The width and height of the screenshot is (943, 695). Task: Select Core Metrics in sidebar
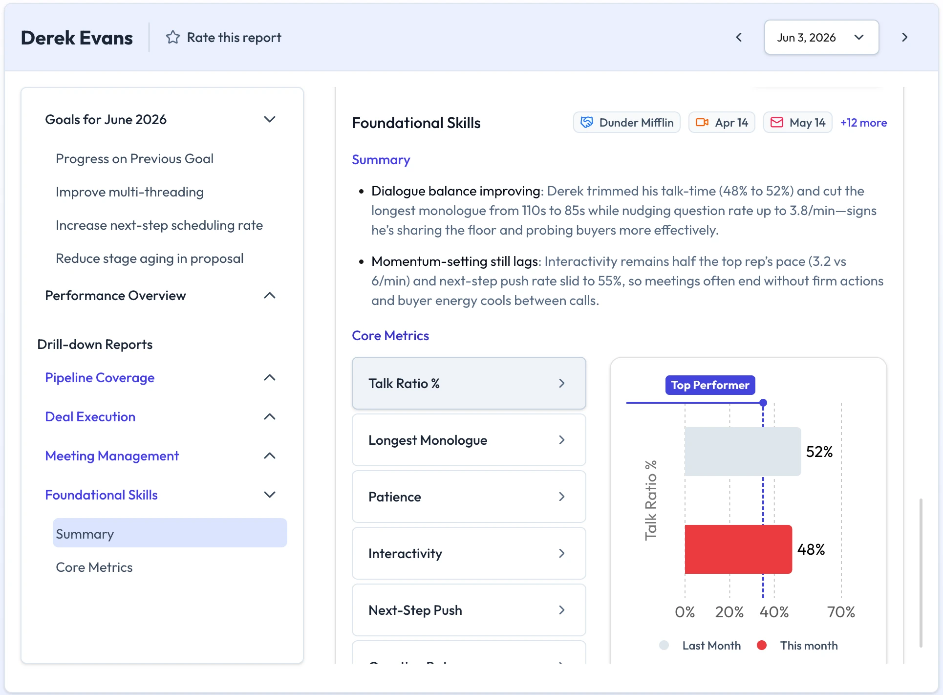94,567
